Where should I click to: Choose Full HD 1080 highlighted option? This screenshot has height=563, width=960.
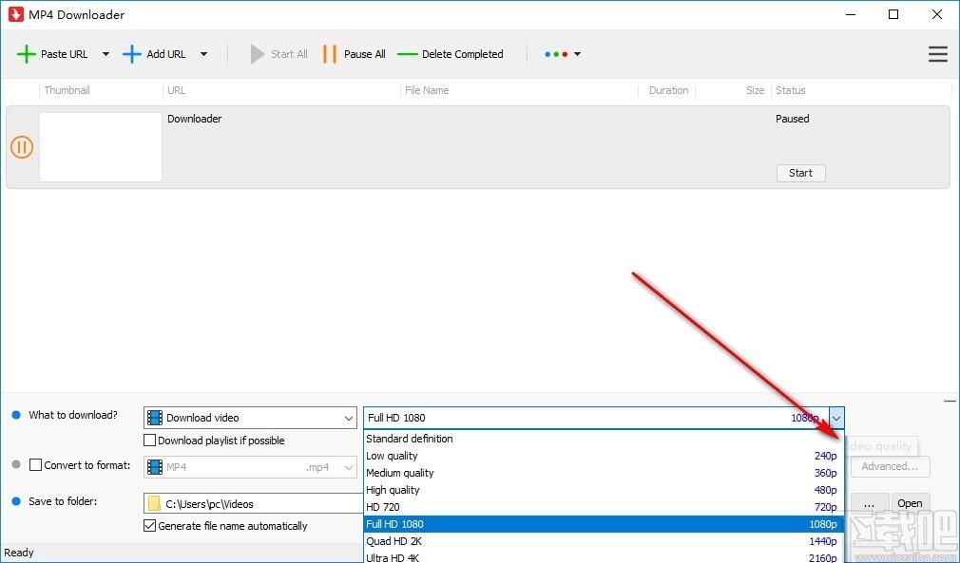[604, 524]
